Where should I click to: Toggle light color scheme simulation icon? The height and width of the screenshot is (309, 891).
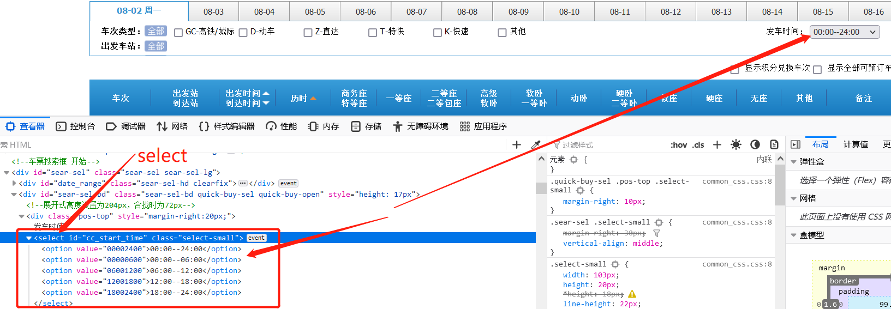pos(736,144)
